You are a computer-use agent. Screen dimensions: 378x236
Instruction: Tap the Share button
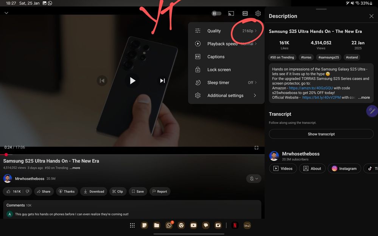click(44, 191)
